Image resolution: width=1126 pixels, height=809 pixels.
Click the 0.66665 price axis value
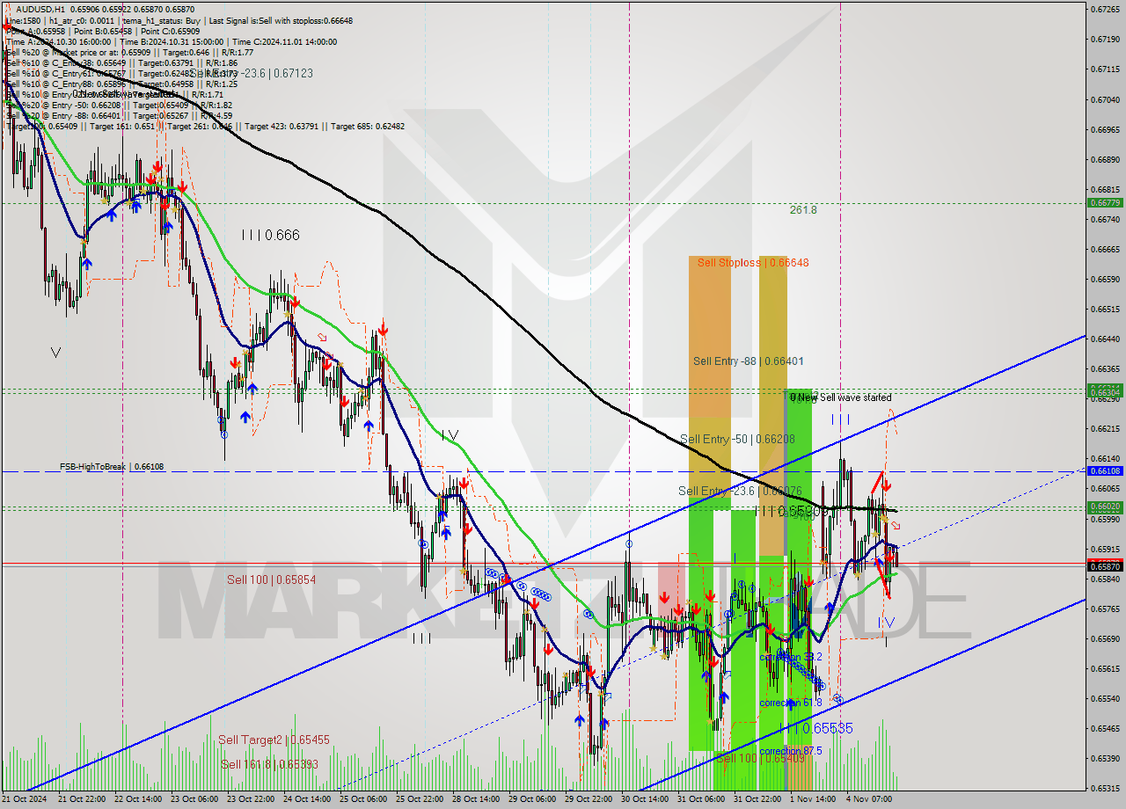[x=1105, y=249]
